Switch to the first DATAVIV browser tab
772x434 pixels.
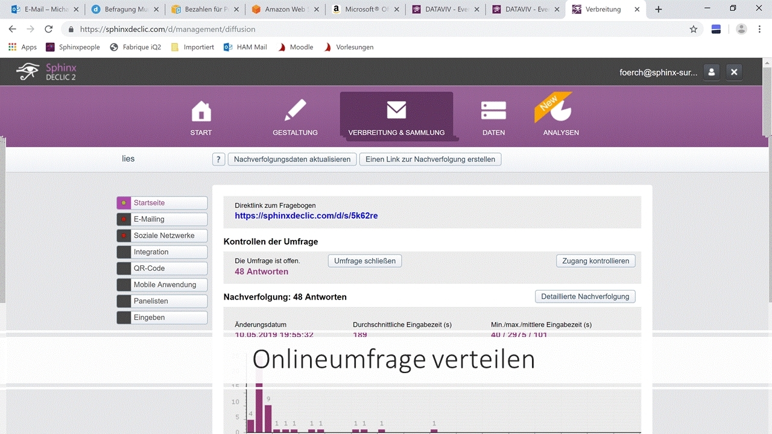pos(445,9)
